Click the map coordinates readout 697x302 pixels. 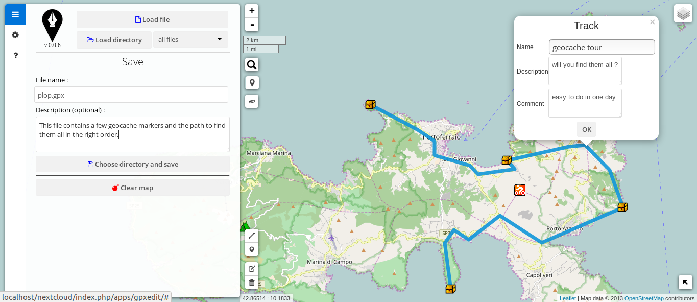(266, 298)
